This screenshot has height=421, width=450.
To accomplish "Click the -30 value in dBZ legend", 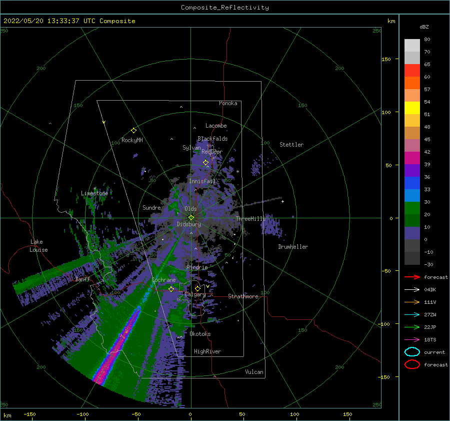I will 428,264.
